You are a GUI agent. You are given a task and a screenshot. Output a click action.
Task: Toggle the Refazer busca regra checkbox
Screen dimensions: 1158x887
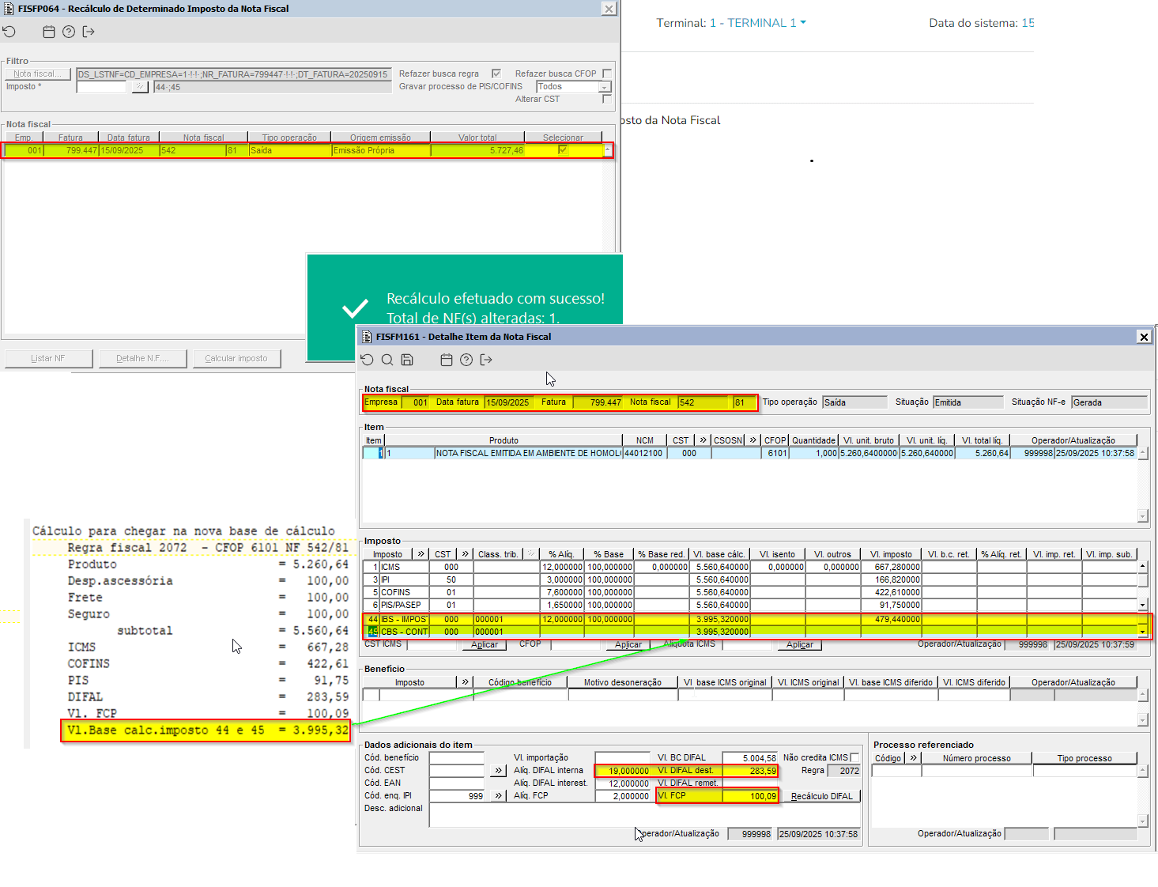(496, 74)
